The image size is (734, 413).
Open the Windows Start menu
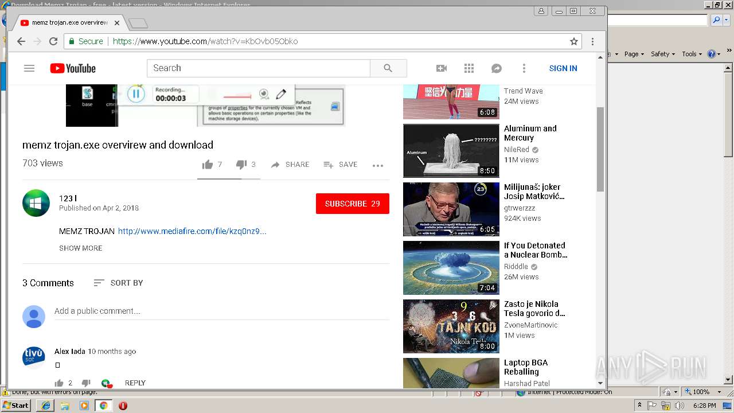pyautogui.click(x=15, y=406)
